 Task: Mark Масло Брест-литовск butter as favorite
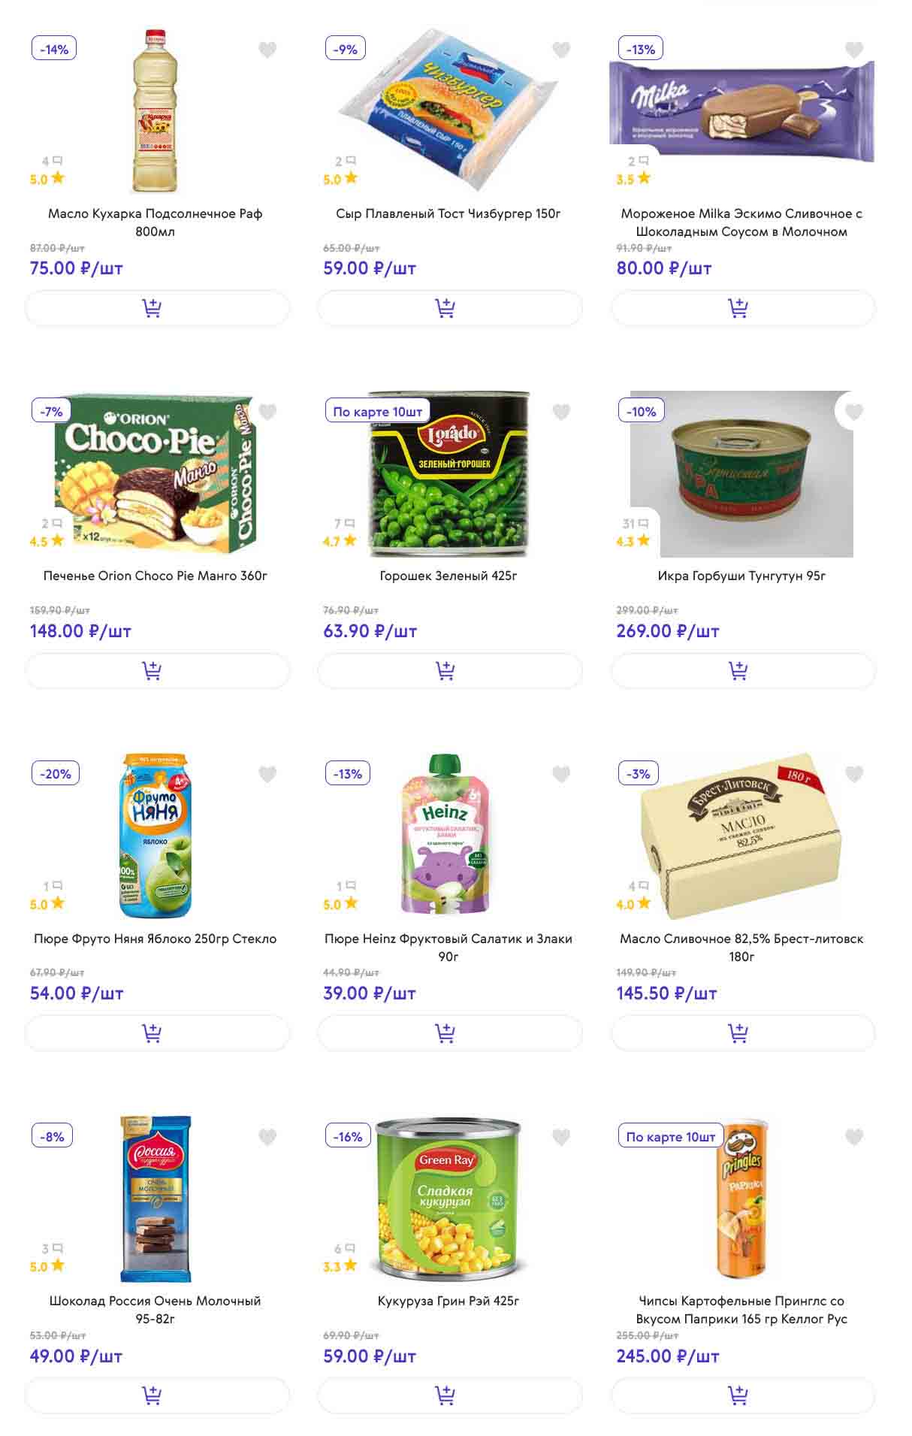point(854,774)
